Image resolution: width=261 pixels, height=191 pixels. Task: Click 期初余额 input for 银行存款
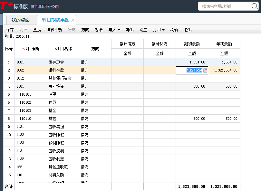(189, 70)
